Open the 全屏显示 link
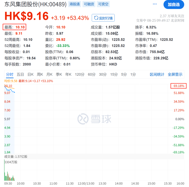 tap(175, 75)
